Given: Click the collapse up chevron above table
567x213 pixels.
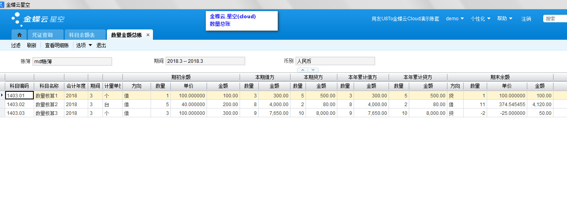Looking at the screenshot, I should tap(302, 70).
